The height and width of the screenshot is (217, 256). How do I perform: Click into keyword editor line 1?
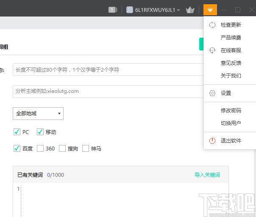click(124, 189)
